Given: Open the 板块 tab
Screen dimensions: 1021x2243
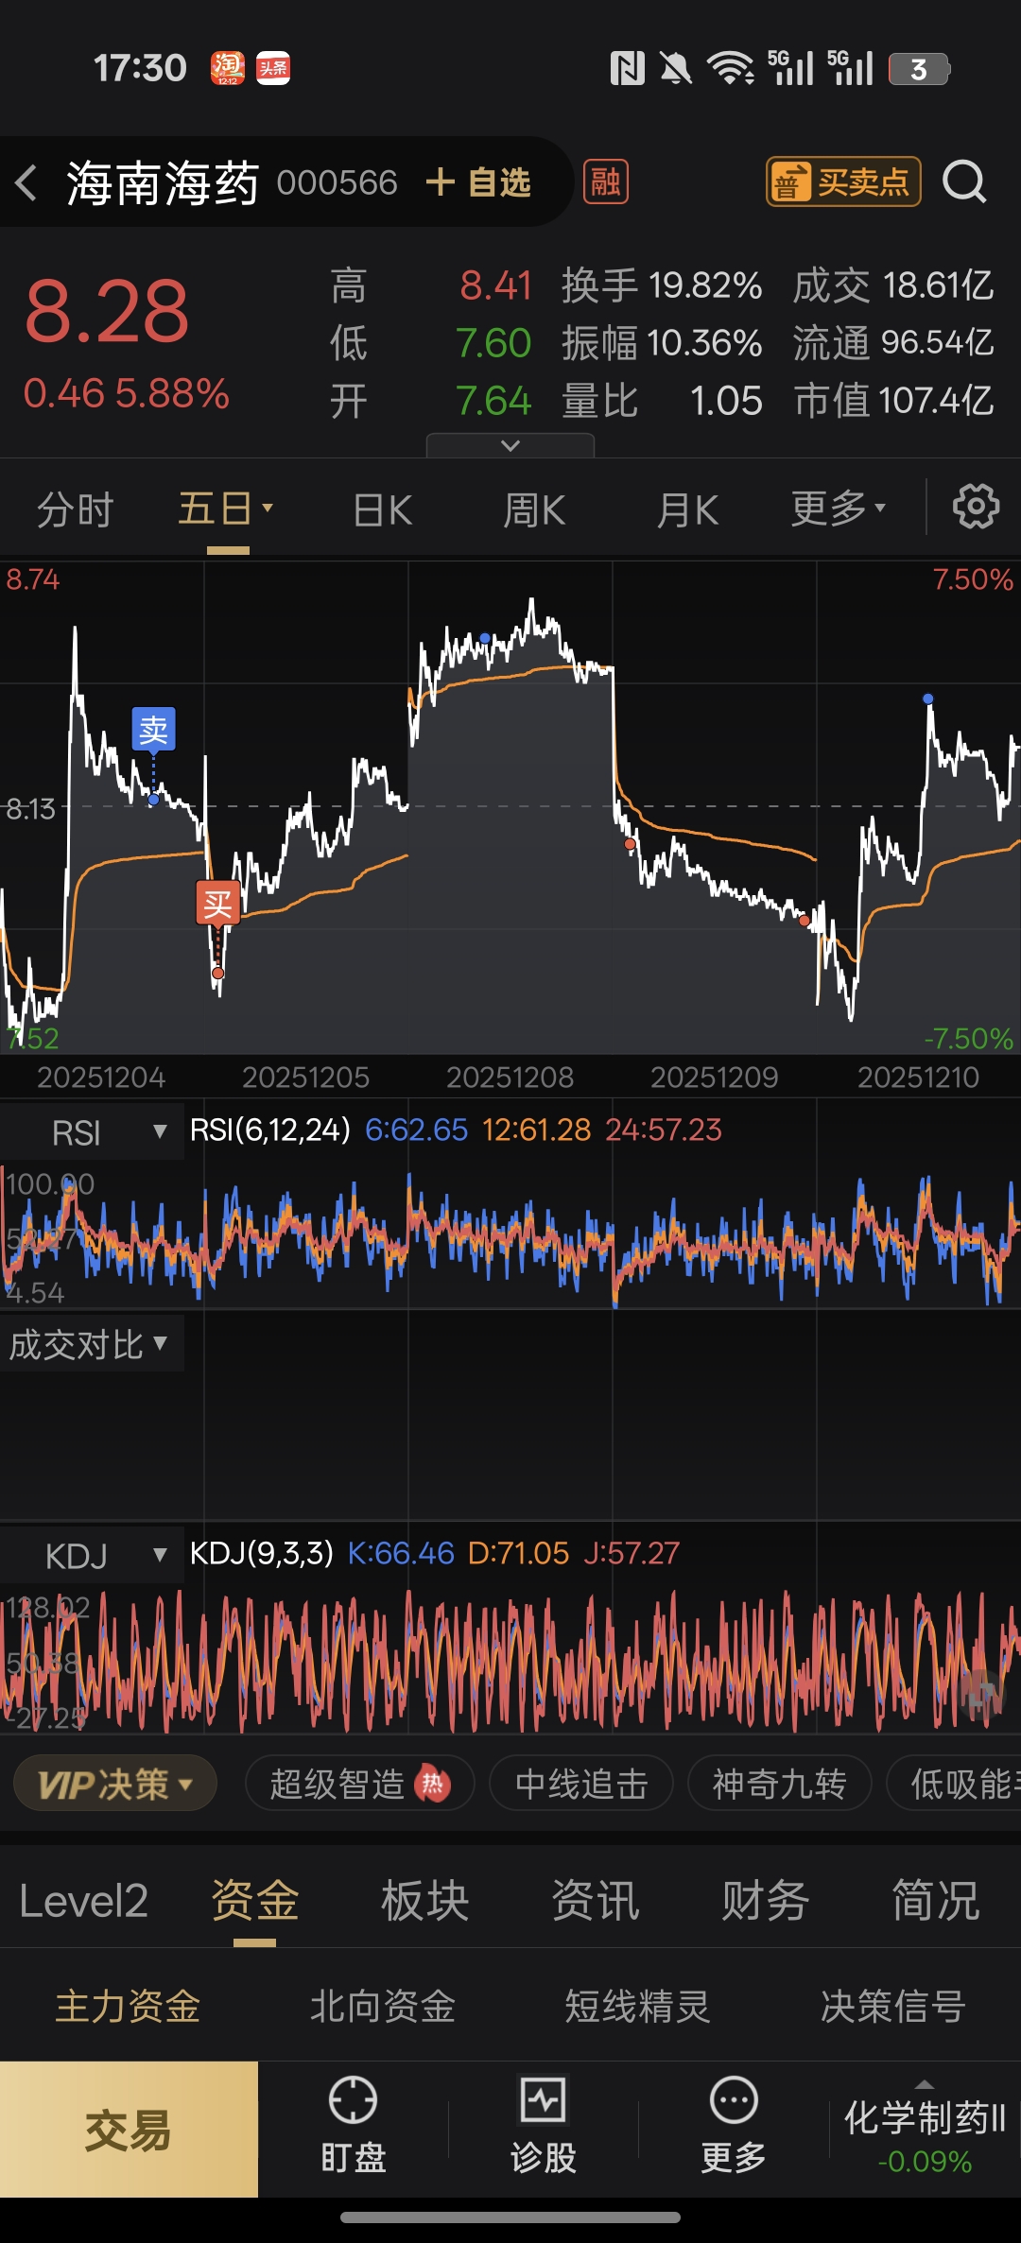Looking at the screenshot, I should click(425, 1900).
